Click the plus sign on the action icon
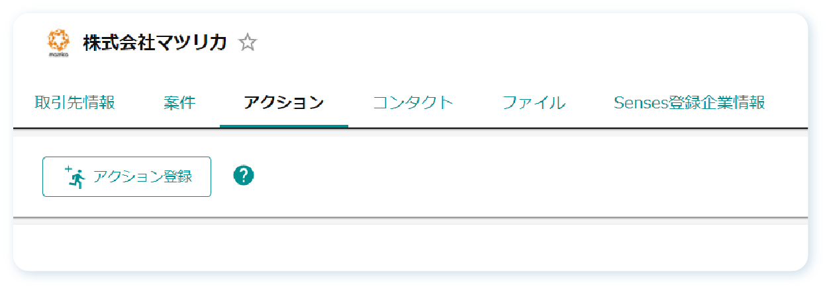 point(68,170)
